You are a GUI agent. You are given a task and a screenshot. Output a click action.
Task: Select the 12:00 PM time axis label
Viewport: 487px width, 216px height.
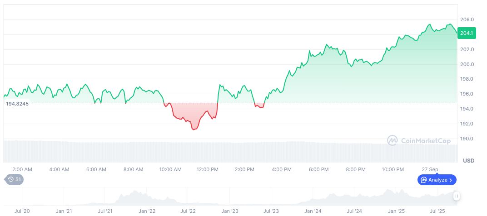click(208, 169)
